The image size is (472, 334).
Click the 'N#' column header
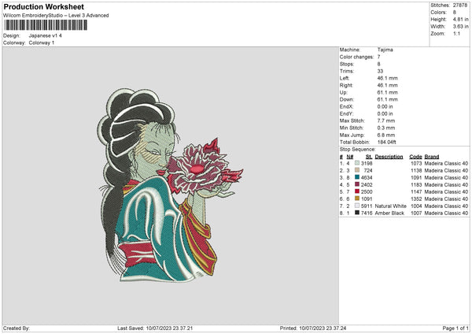(350, 157)
